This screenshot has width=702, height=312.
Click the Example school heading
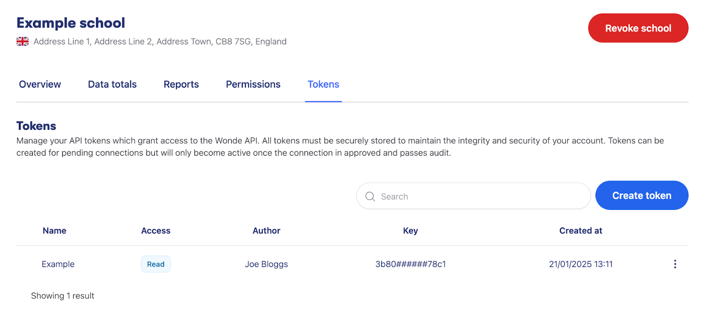coord(71,22)
